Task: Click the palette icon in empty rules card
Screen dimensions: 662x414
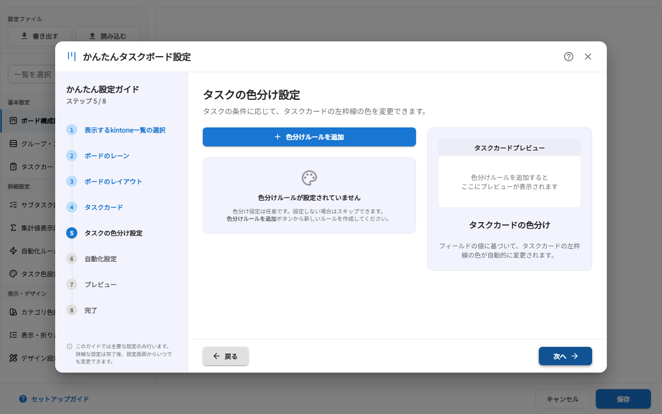Action: point(309,178)
